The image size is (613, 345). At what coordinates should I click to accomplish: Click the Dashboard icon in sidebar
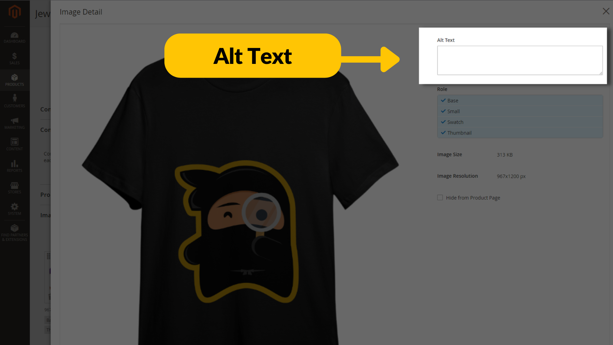pos(15,37)
